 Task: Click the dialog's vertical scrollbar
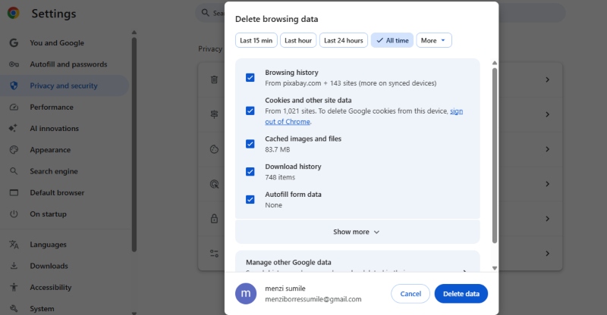pos(495,151)
